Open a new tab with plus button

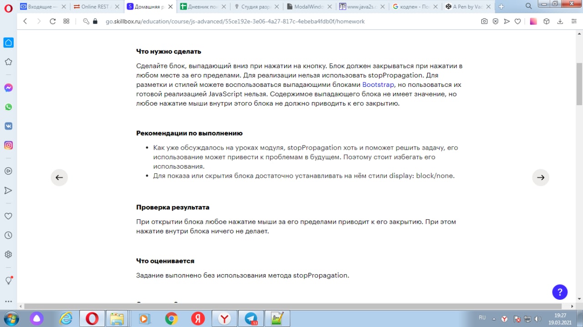pos(501,6)
